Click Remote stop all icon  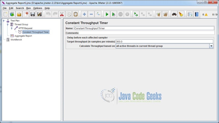tap(143, 14)
